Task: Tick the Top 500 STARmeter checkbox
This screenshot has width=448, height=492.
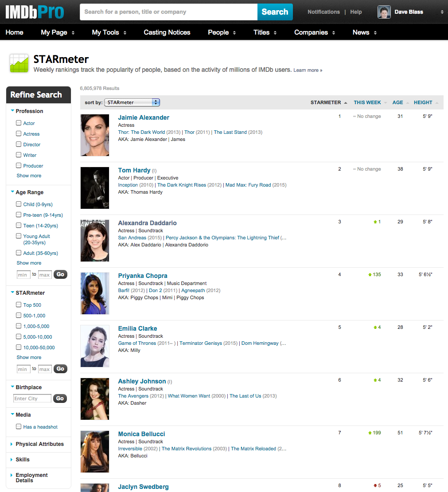Action: point(19,305)
